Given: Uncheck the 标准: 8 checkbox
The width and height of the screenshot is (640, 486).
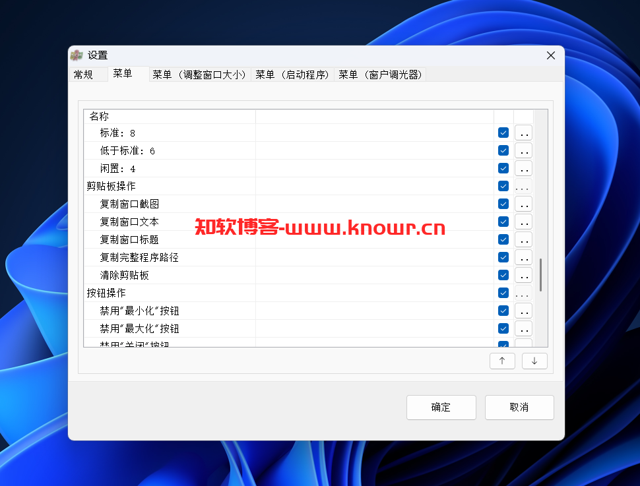Looking at the screenshot, I should (x=503, y=133).
